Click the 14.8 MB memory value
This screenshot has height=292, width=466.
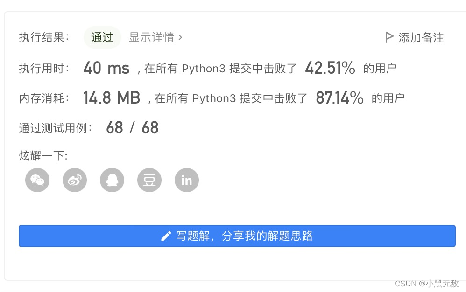[x=112, y=97]
